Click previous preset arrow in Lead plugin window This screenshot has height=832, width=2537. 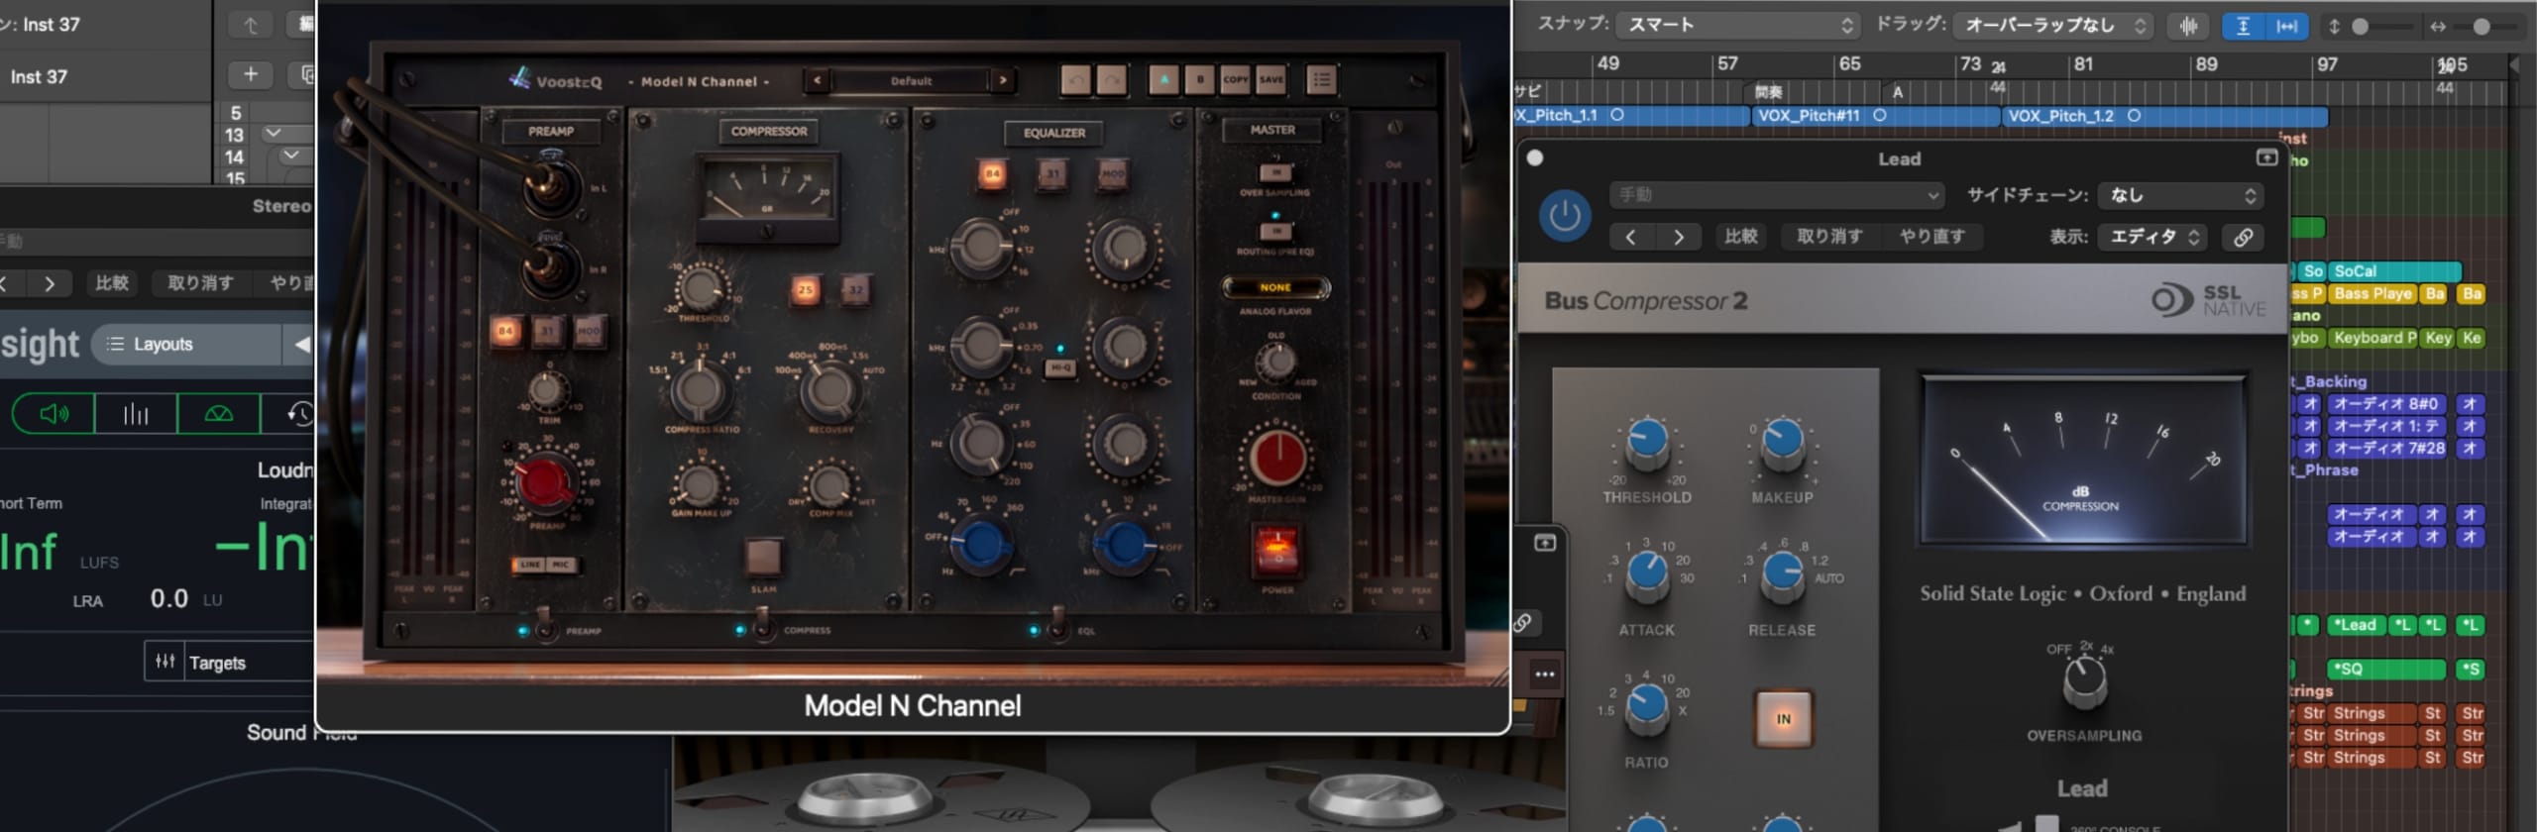coord(1631,237)
